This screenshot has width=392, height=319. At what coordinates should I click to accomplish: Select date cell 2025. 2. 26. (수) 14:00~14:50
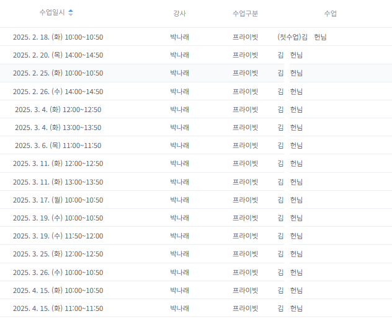point(58,92)
